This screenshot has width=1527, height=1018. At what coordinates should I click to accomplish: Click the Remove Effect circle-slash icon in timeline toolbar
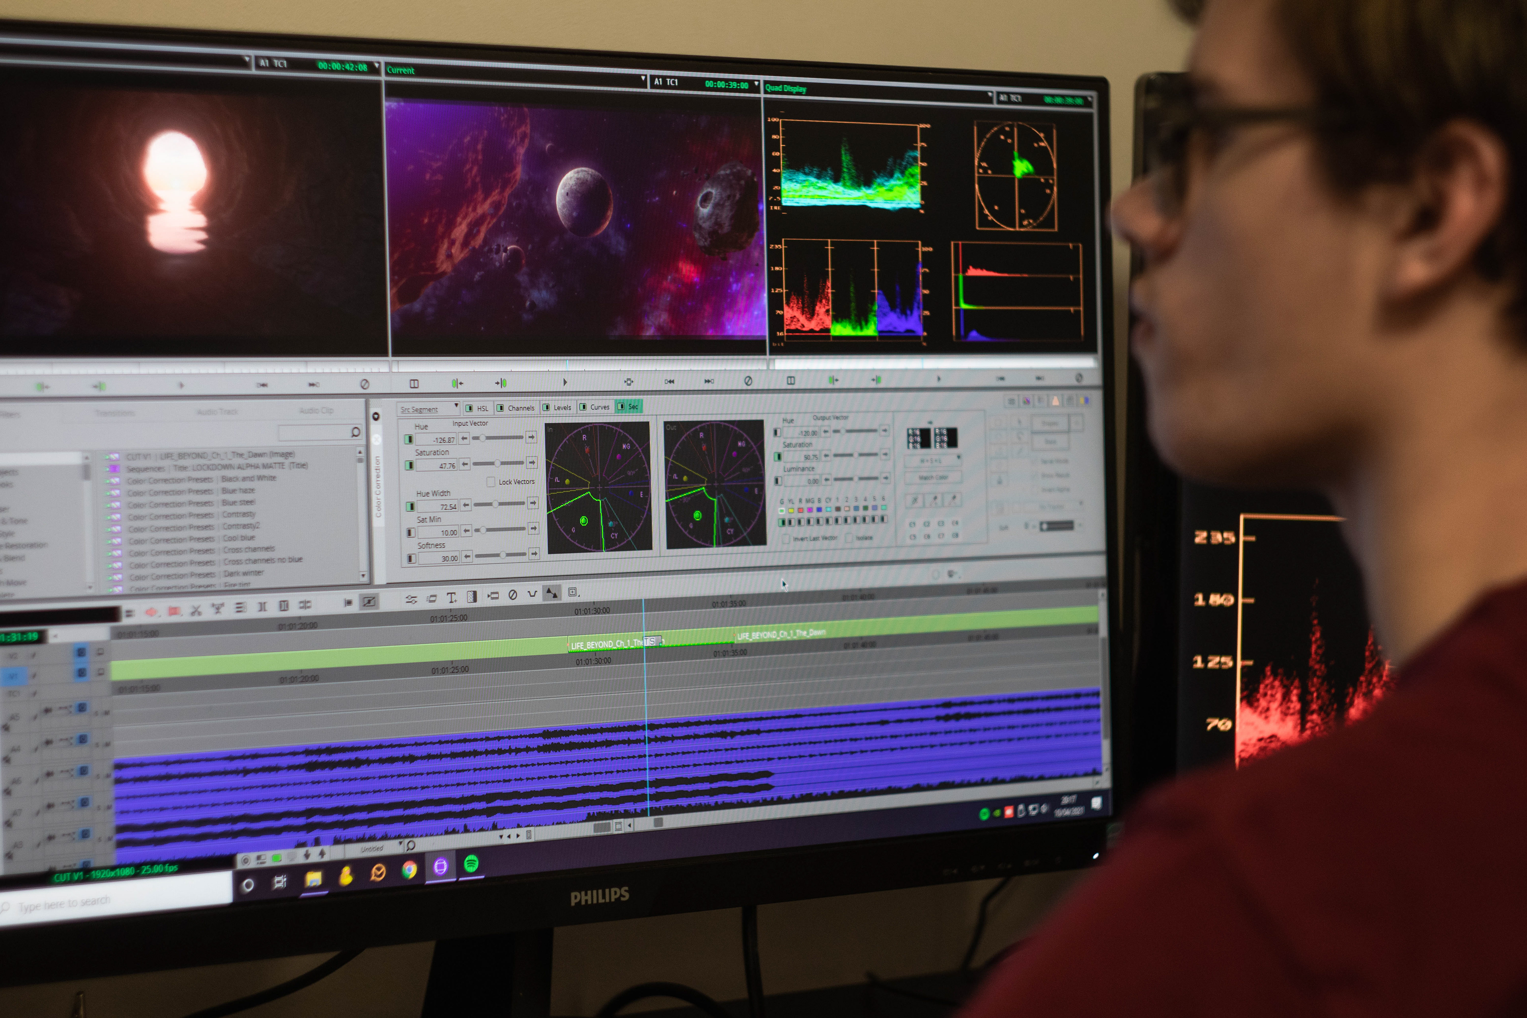click(x=513, y=595)
